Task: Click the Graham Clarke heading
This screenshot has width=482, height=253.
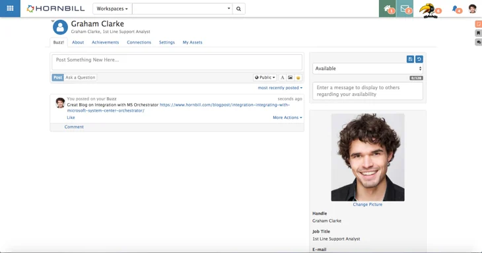Action: (98, 24)
